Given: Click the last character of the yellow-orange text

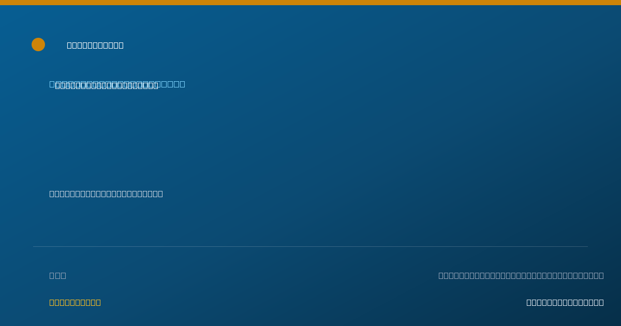Looking at the screenshot, I should (x=98, y=302).
